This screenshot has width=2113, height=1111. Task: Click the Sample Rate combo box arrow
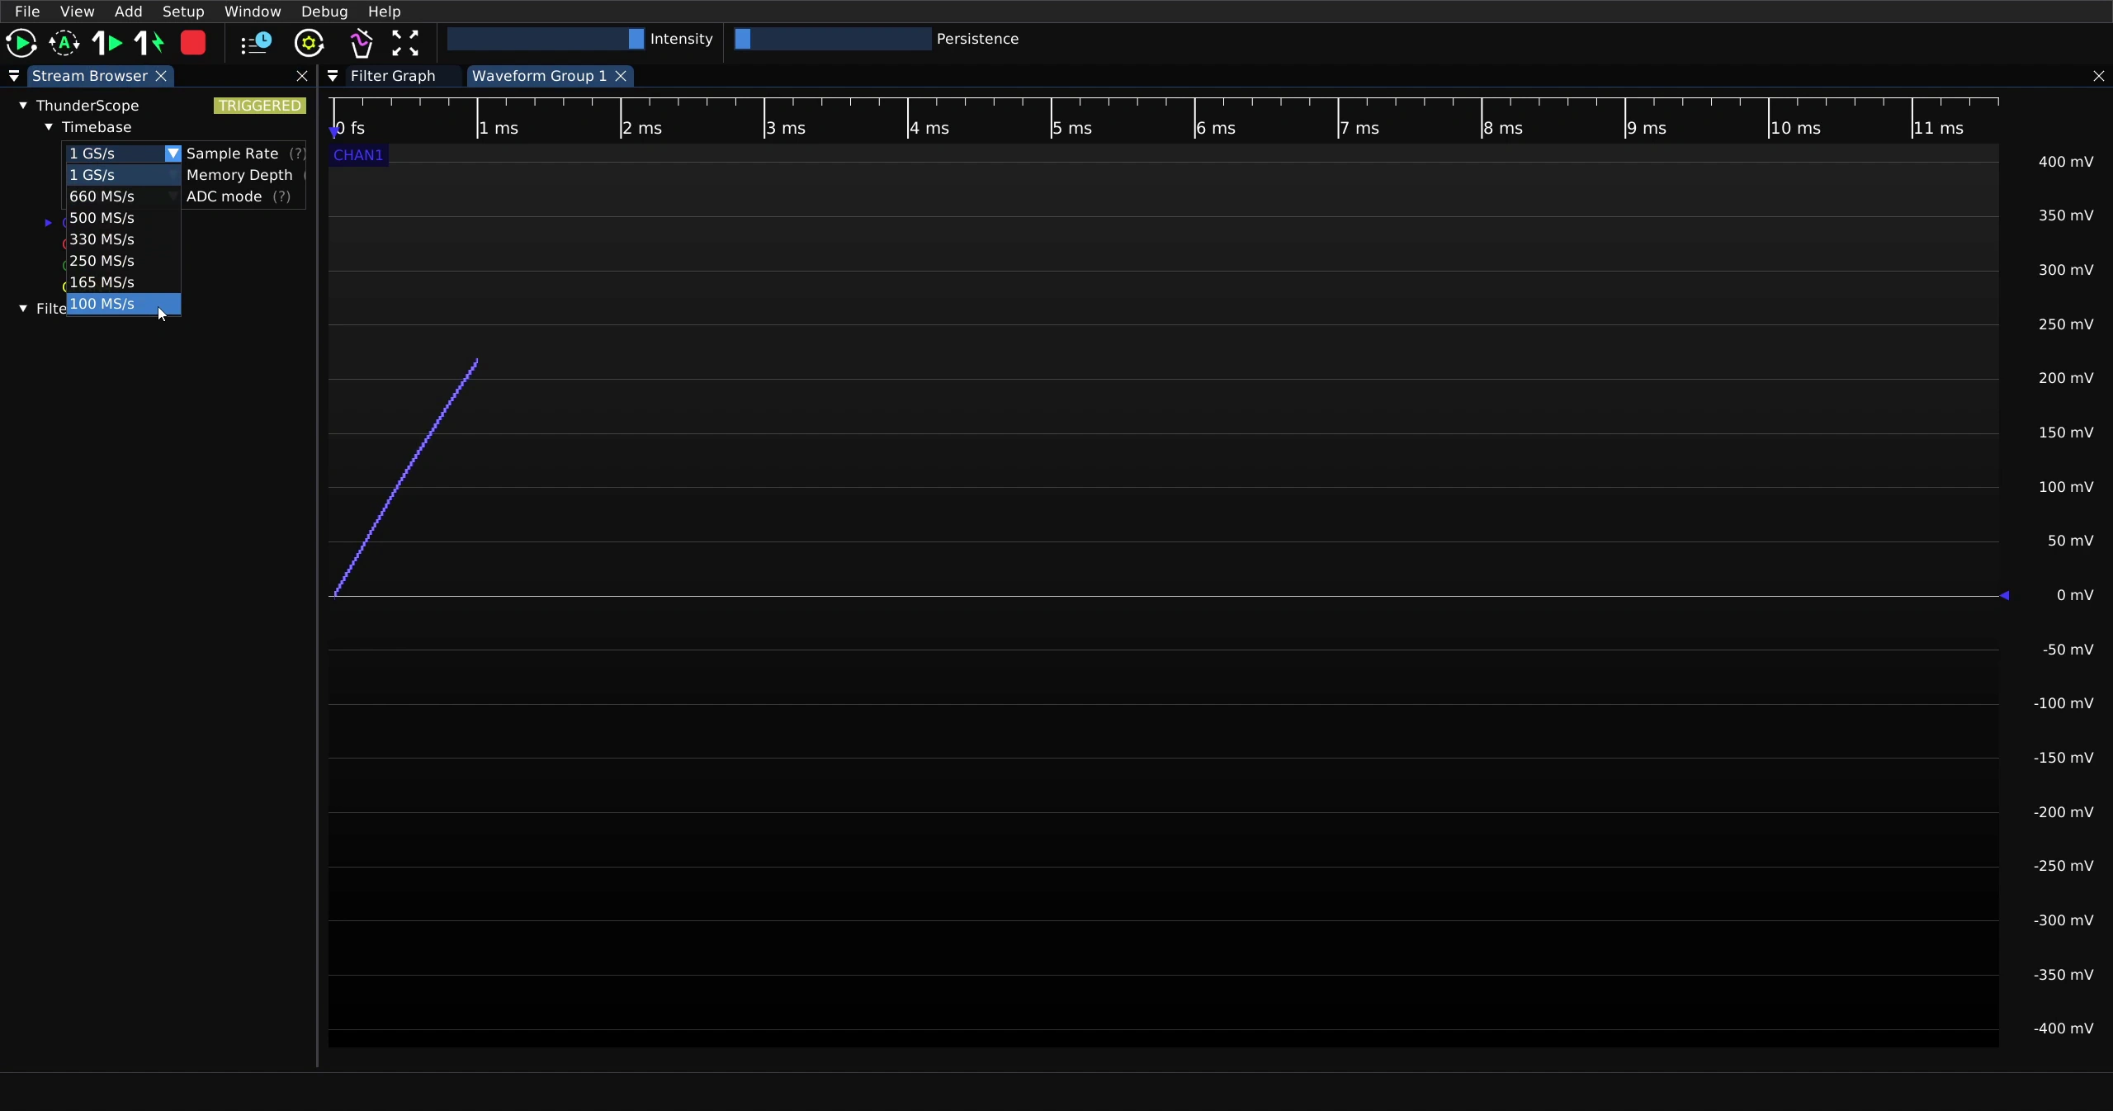point(173,154)
